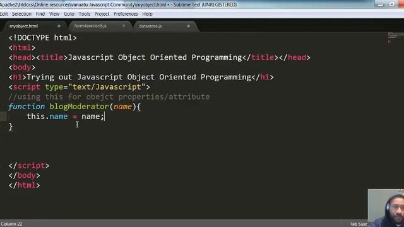Open the Tools menu
Image resolution: width=404 pixels, height=227 pixels.
coord(84,14)
